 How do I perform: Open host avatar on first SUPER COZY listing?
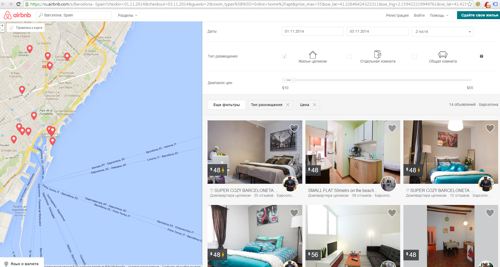point(290,184)
